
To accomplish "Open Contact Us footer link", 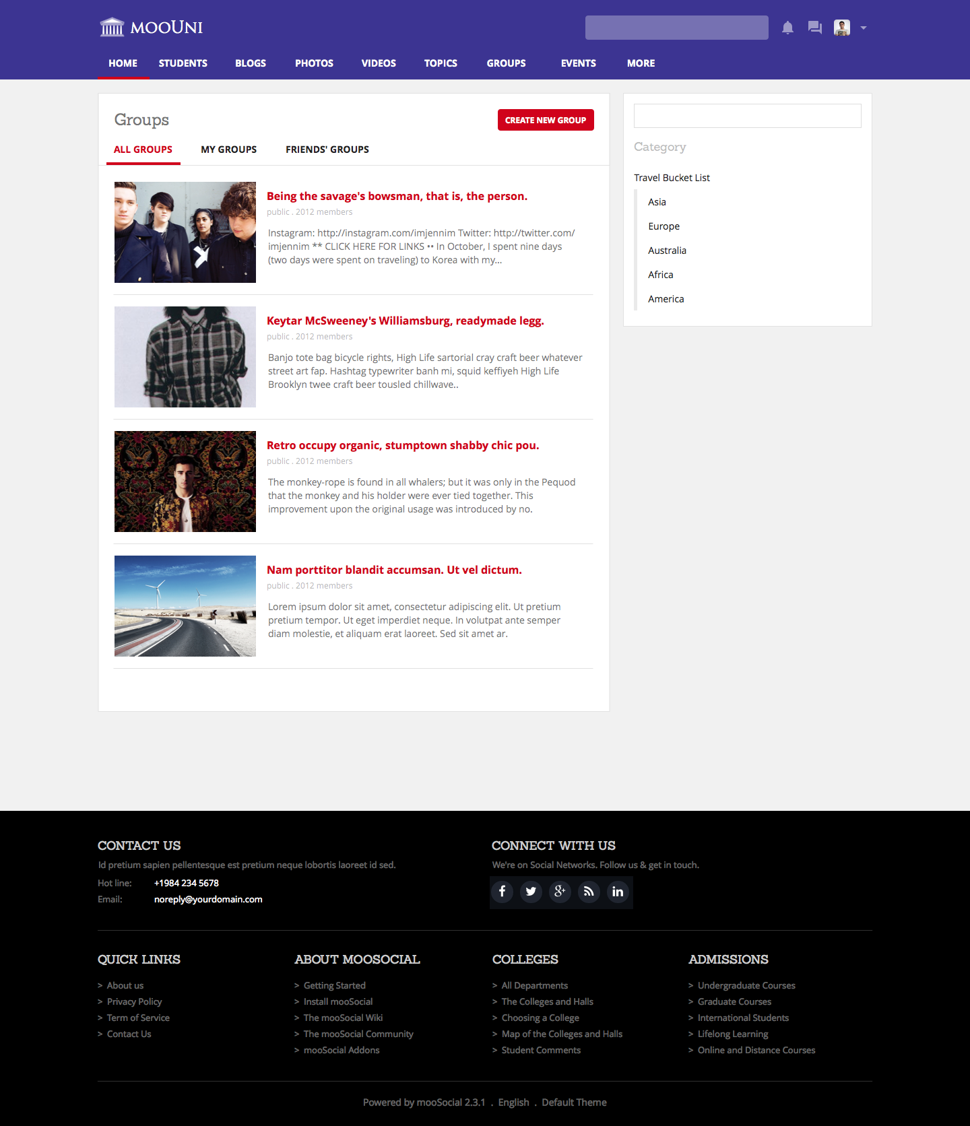I will [129, 1034].
